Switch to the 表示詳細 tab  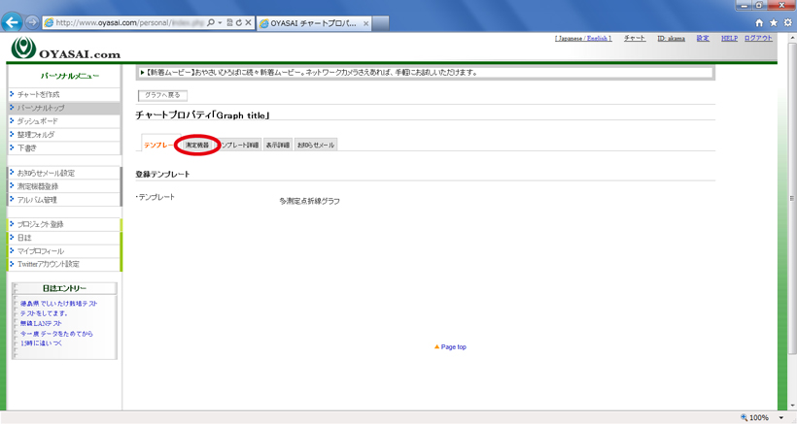[278, 146]
